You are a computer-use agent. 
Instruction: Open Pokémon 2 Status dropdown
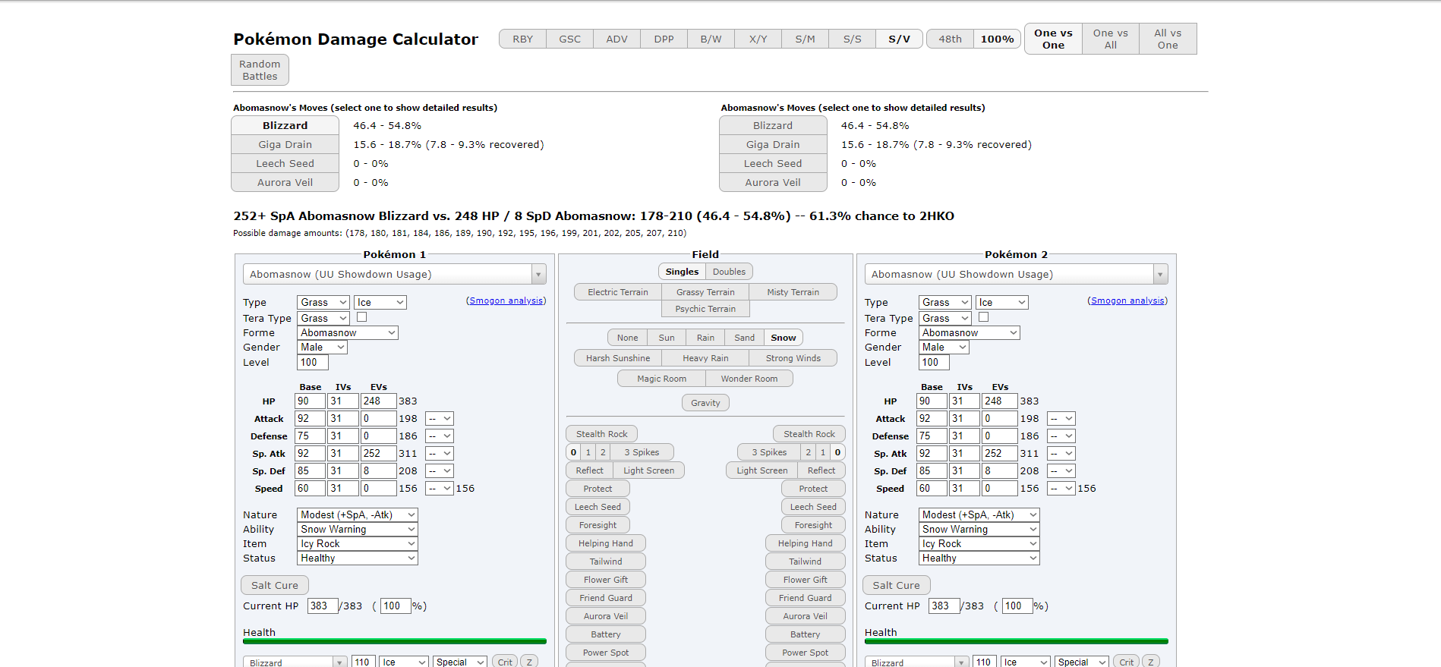click(x=979, y=558)
